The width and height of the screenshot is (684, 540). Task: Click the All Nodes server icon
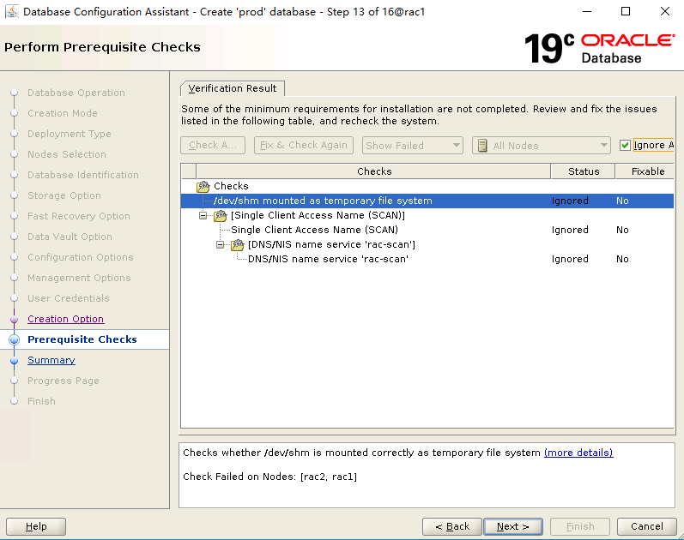click(x=482, y=146)
